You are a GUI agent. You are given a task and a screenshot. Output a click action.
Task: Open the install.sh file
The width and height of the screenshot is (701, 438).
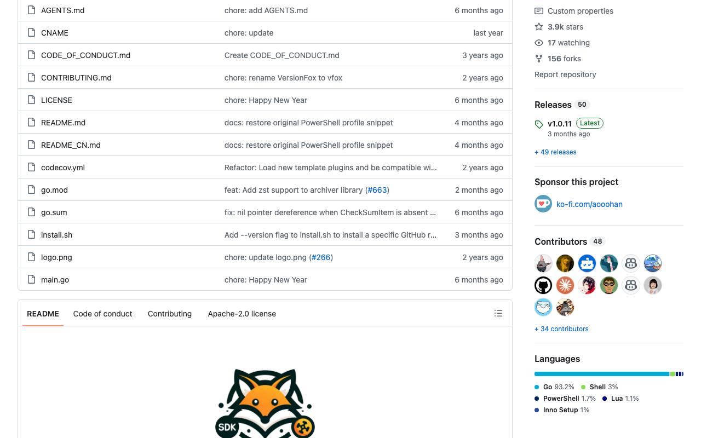point(56,235)
